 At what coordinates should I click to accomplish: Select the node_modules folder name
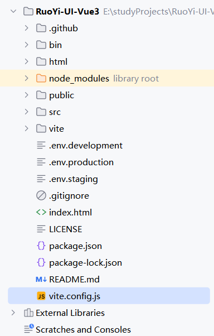pos(79,79)
